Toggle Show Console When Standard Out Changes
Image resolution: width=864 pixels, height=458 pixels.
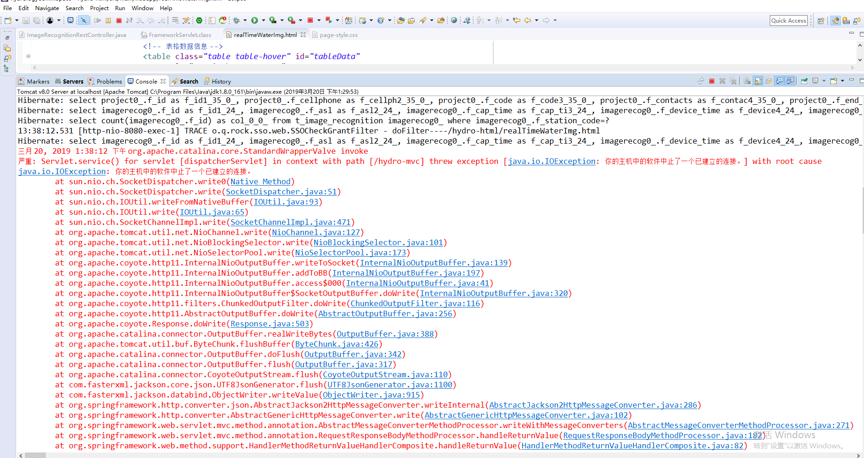click(x=779, y=81)
